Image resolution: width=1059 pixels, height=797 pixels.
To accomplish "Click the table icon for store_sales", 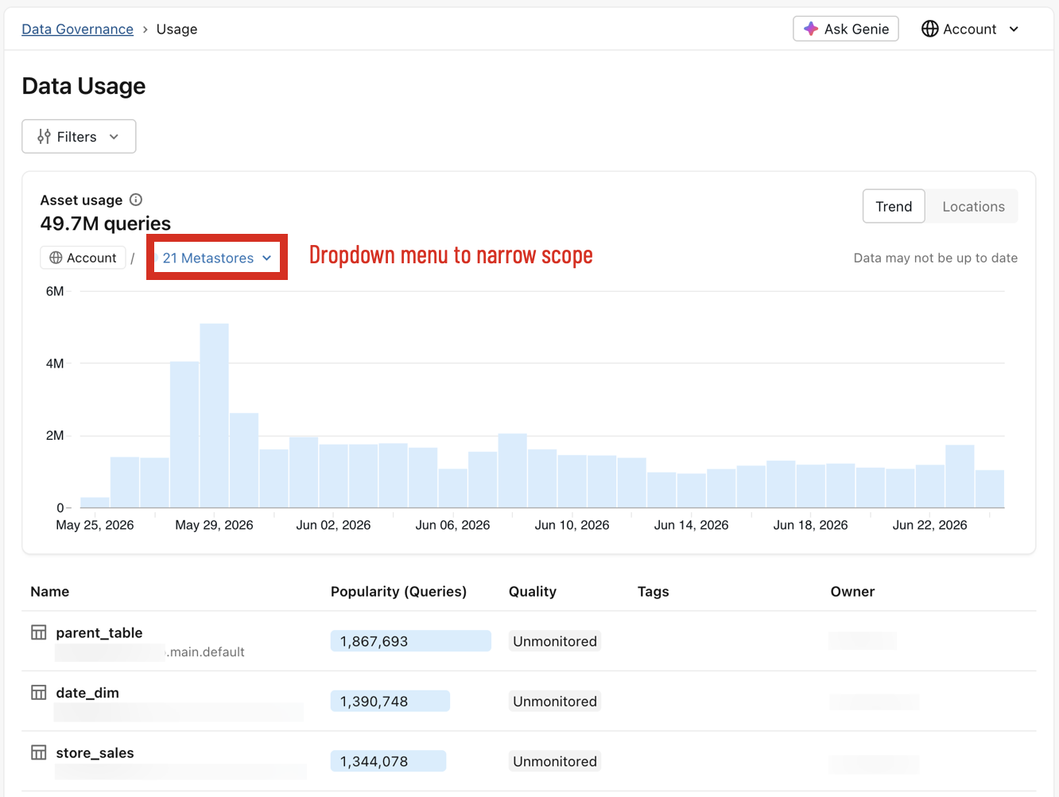I will click(38, 752).
